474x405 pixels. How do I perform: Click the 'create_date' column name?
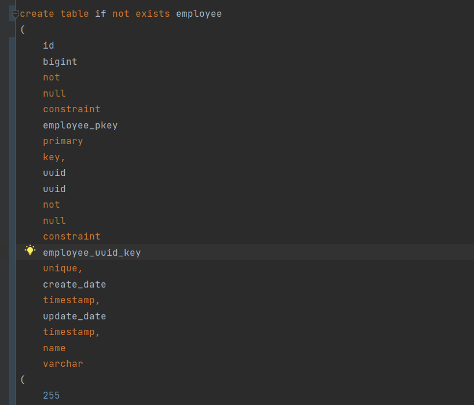74,285
